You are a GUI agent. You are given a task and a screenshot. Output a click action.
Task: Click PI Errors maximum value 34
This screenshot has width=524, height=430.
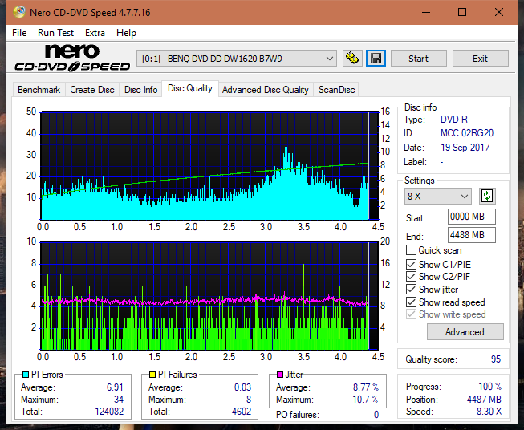click(x=119, y=400)
